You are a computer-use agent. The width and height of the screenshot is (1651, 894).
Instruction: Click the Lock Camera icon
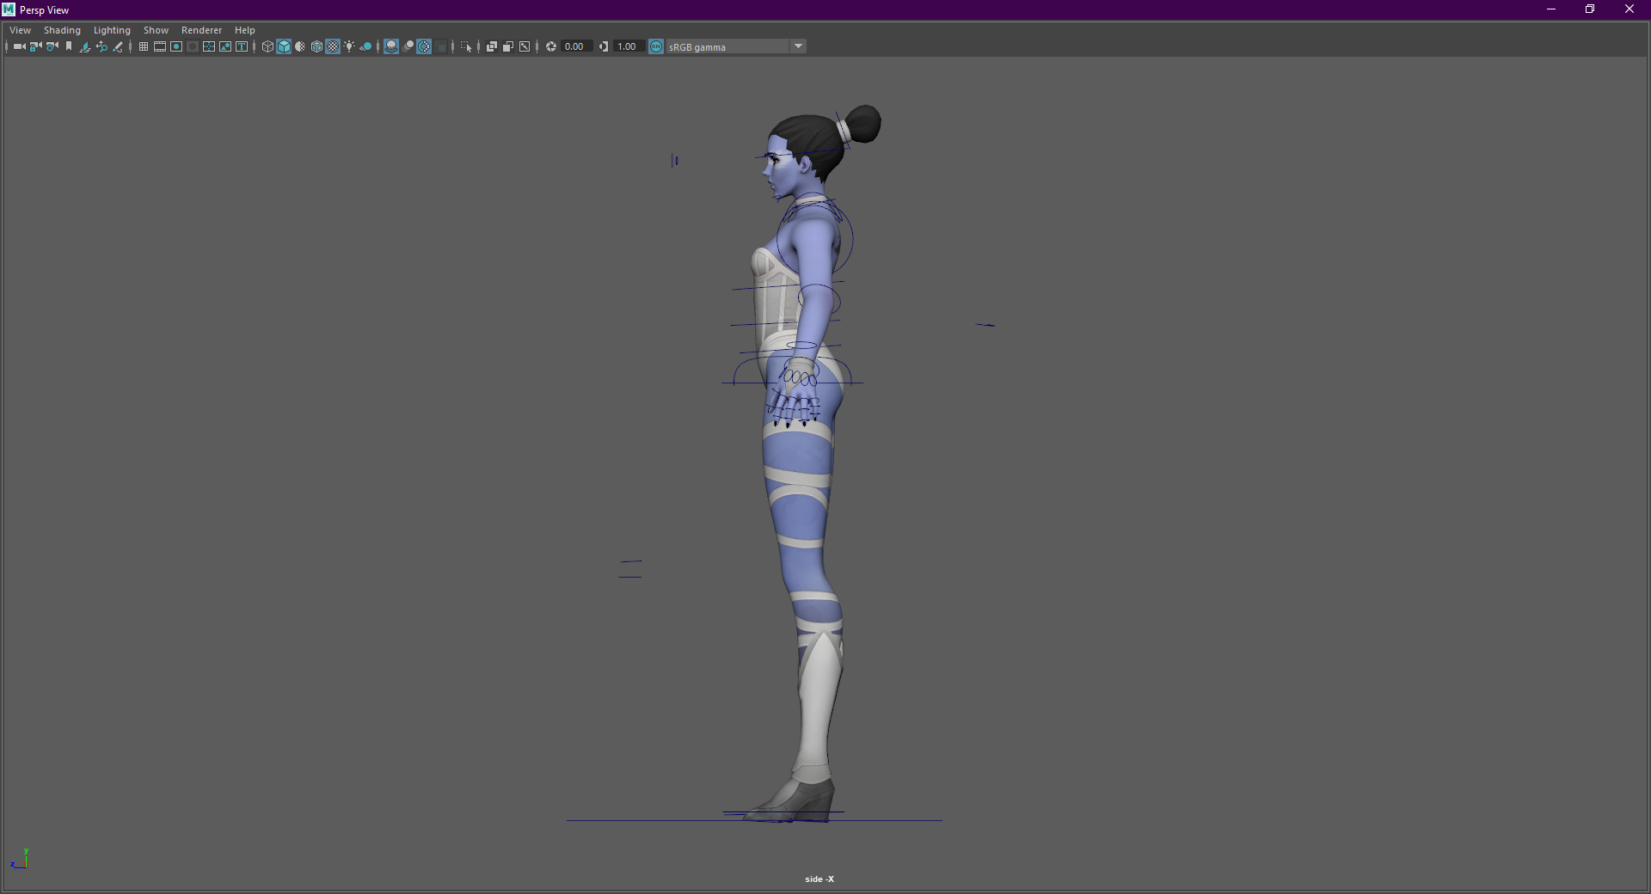(35, 46)
